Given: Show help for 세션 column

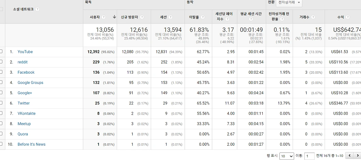Looking at the screenshot, I should point(170,17).
